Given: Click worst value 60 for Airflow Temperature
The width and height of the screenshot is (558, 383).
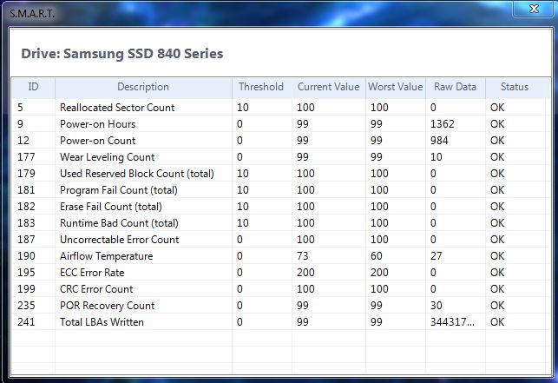Looking at the screenshot, I should 377,256.
